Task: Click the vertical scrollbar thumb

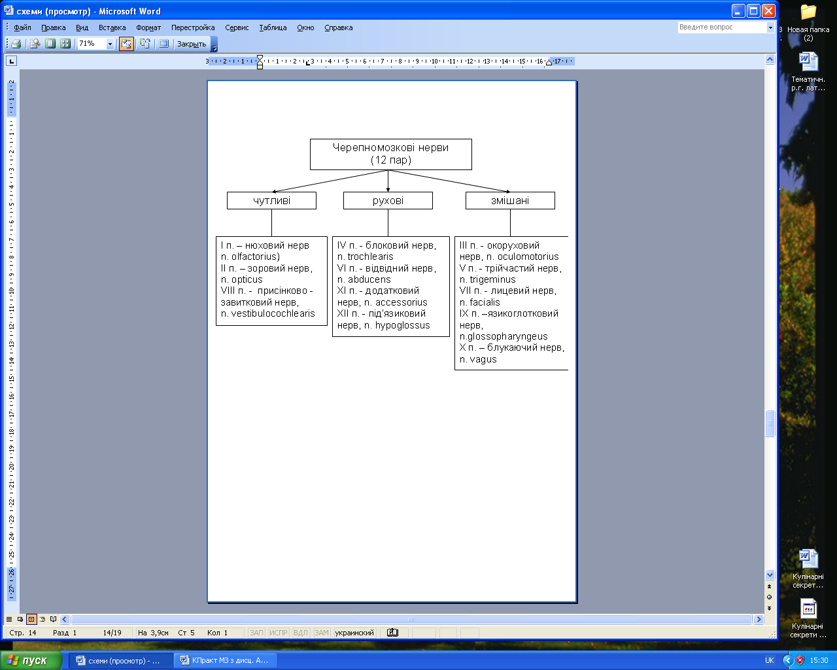Action: (770, 423)
